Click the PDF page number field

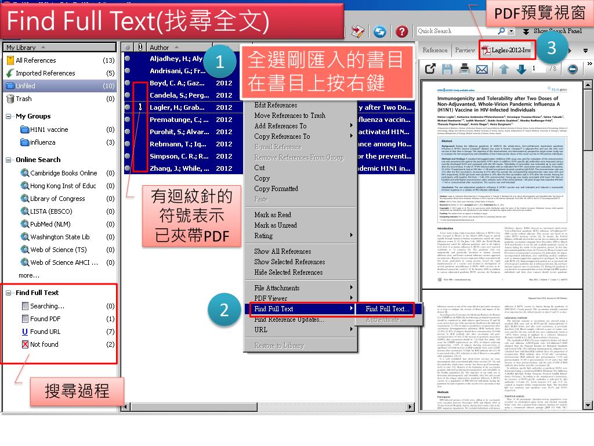click(538, 69)
